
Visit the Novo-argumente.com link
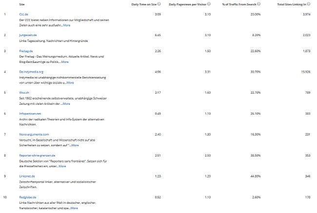pyautogui.click(x=34, y=134)
